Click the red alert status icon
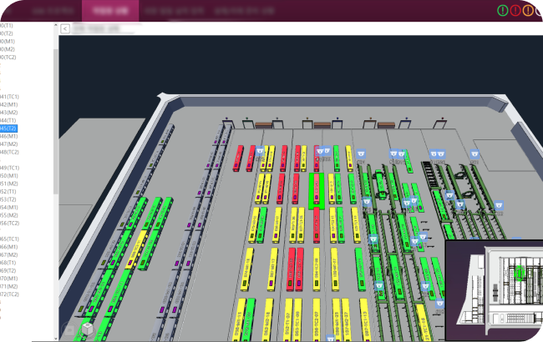Image resolution: width=543 pixels, height=342 pixels. [515, 10]
